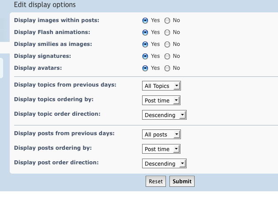Viewport: 278px width, 197px height.
Task: Set Display smilies as images to No
Action: [x=167, y=44]
